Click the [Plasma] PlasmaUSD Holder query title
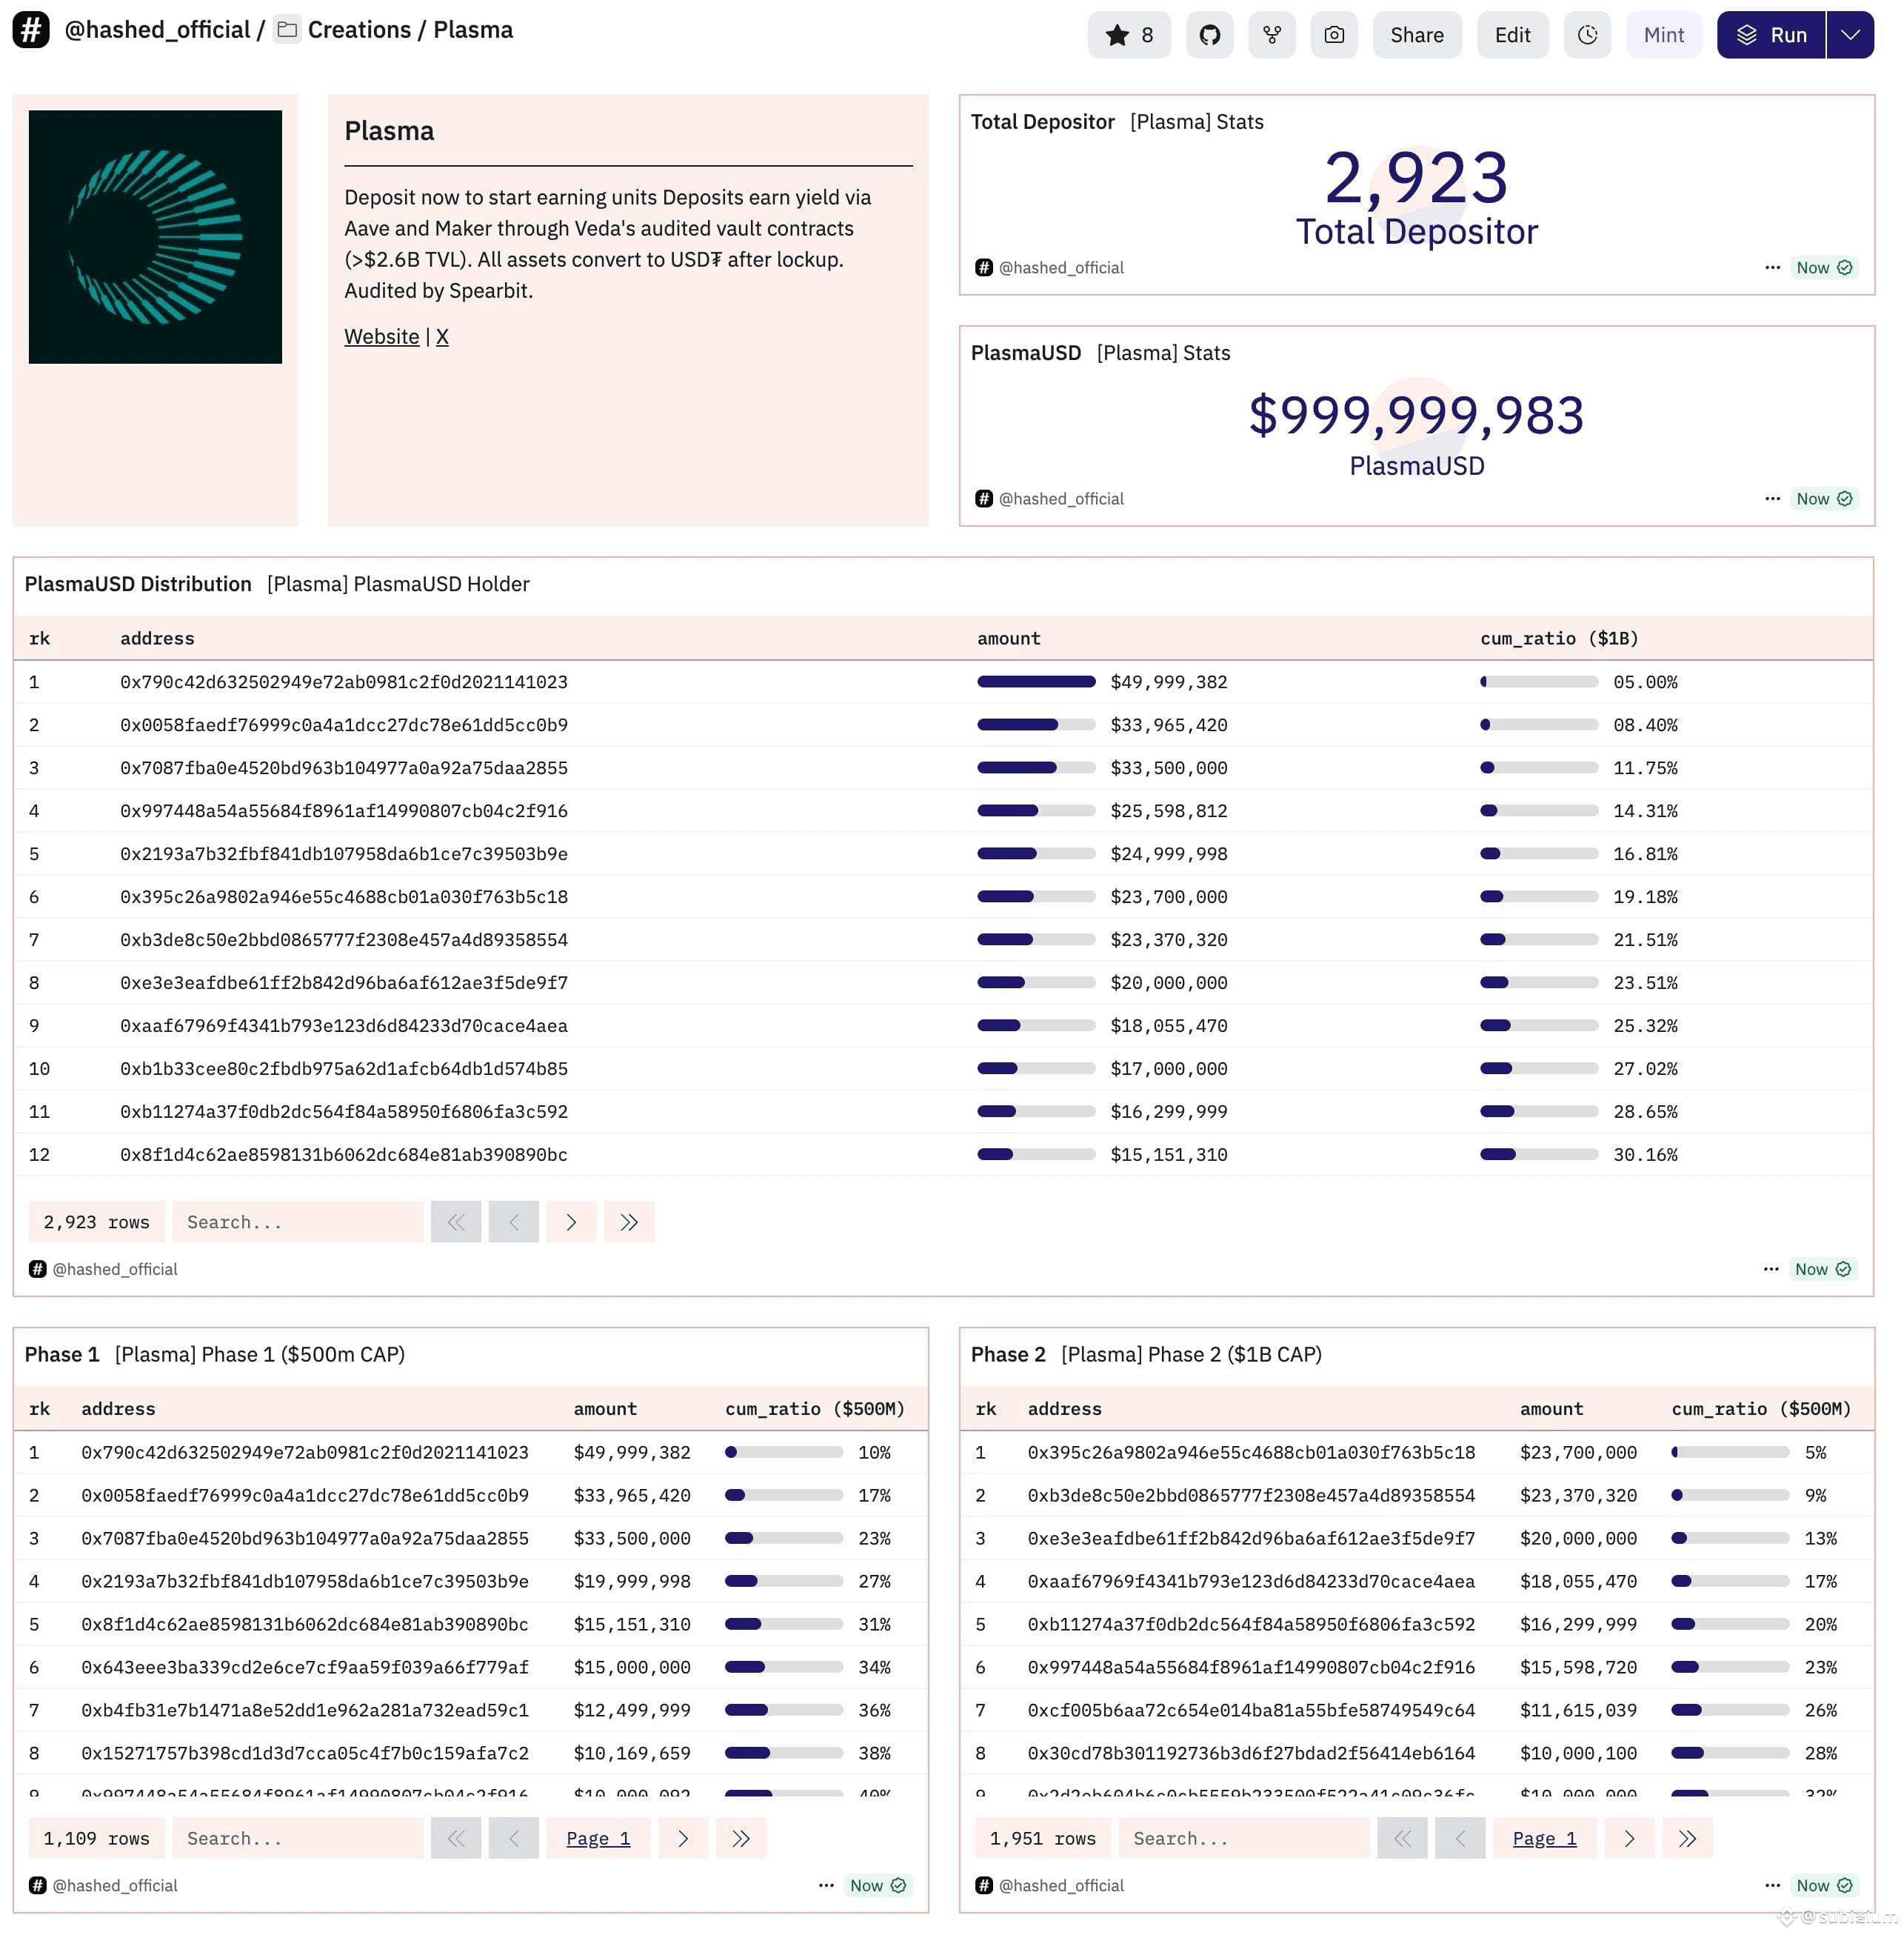The height and width of the screenshot is (1935, 1904). [398, 583]
